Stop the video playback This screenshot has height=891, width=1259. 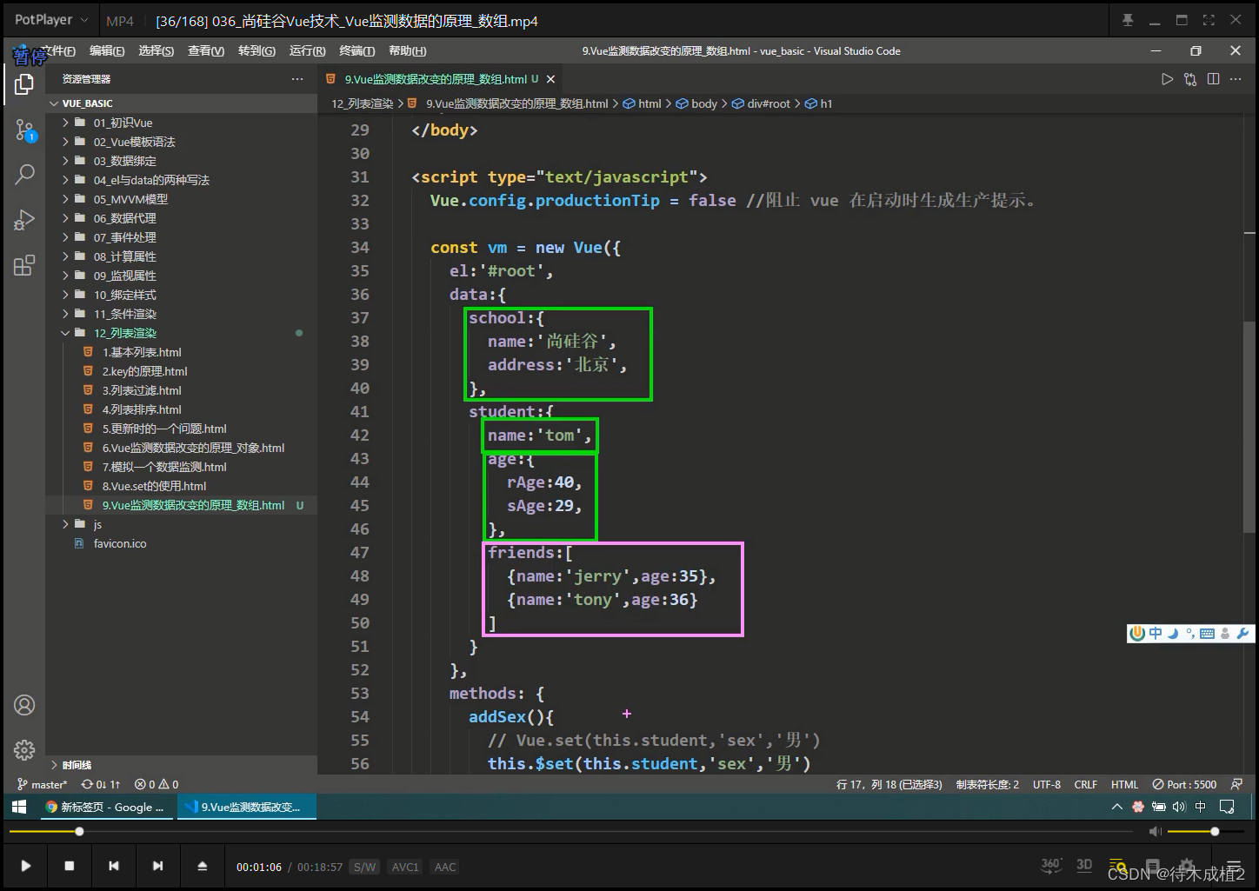click(x=70, y=866)
